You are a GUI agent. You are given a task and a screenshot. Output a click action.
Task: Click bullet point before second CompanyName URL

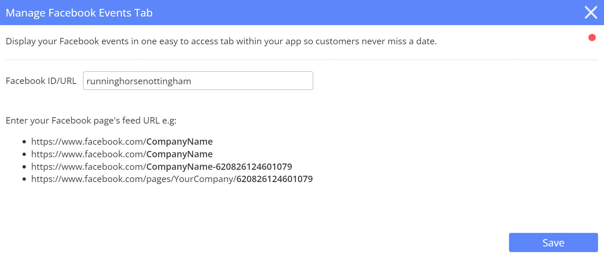tap(24, 155)
